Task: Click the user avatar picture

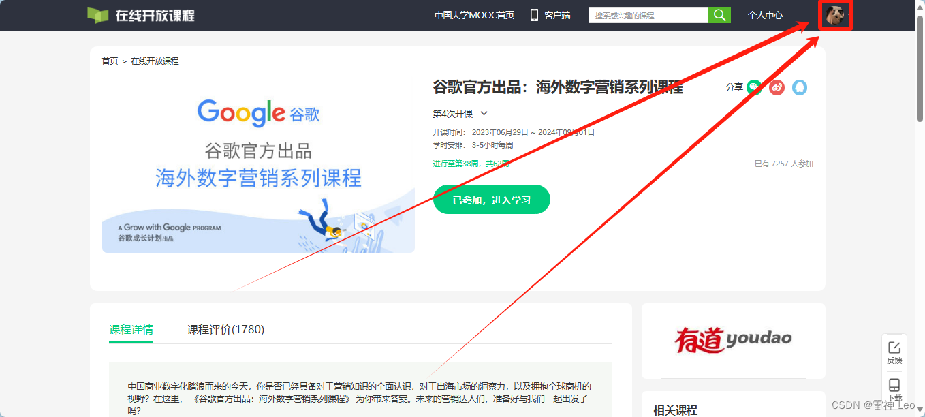Action: pos(835,15)
